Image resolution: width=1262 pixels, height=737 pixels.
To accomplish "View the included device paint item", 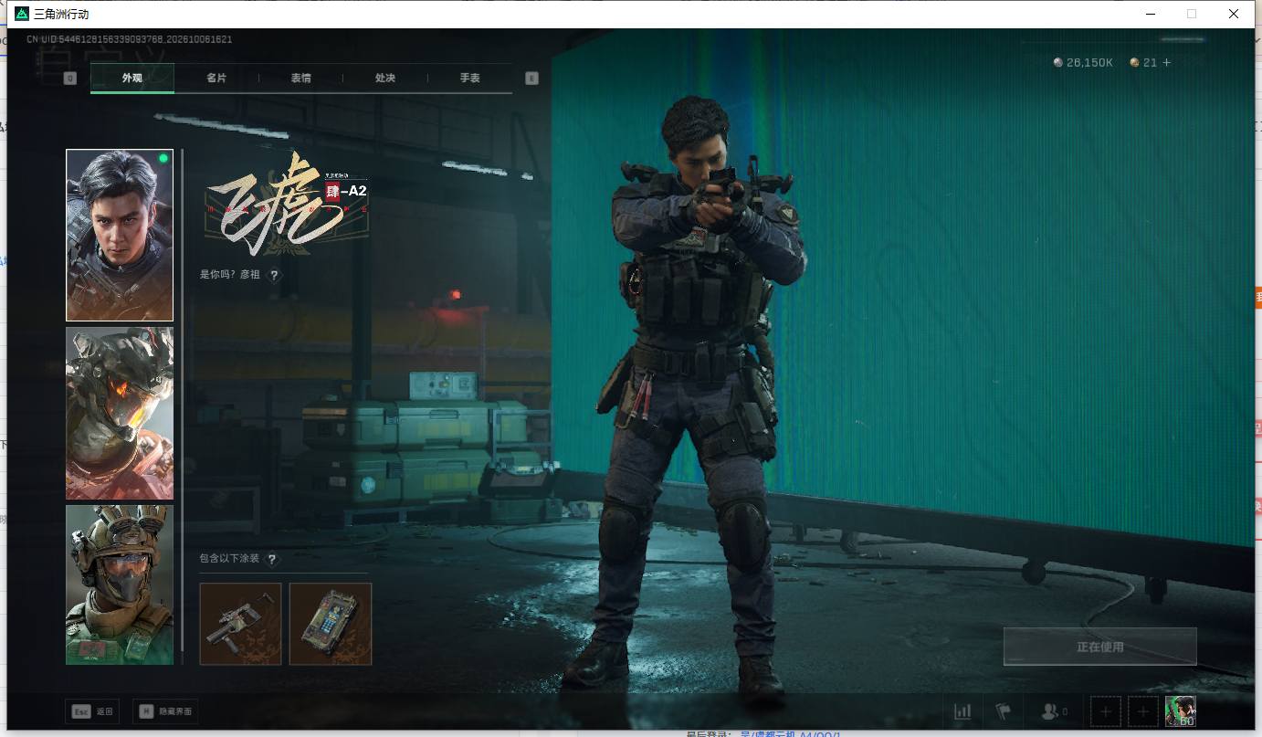I will click(x=331, y=624).
